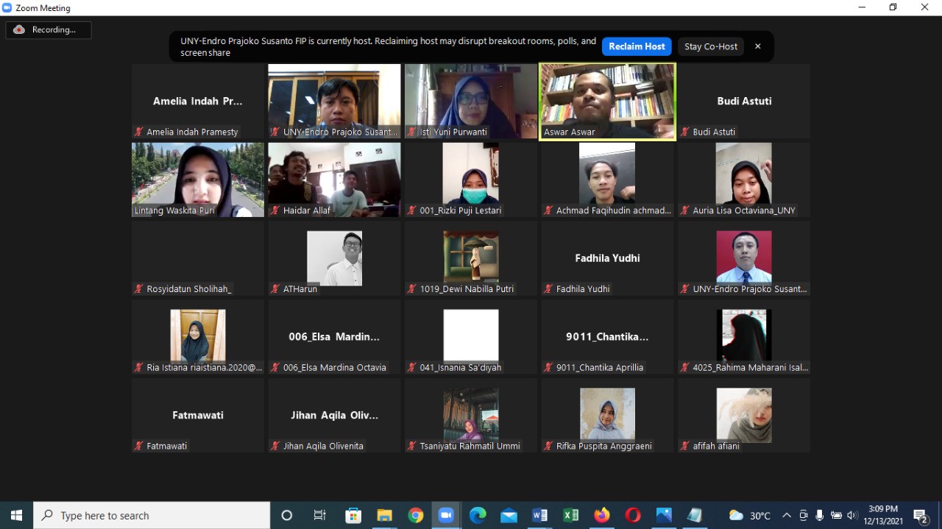Click afifah afiani's muted mic icon
The width and height of the screenshot is (942, 529).
click(x=684, y=446)
